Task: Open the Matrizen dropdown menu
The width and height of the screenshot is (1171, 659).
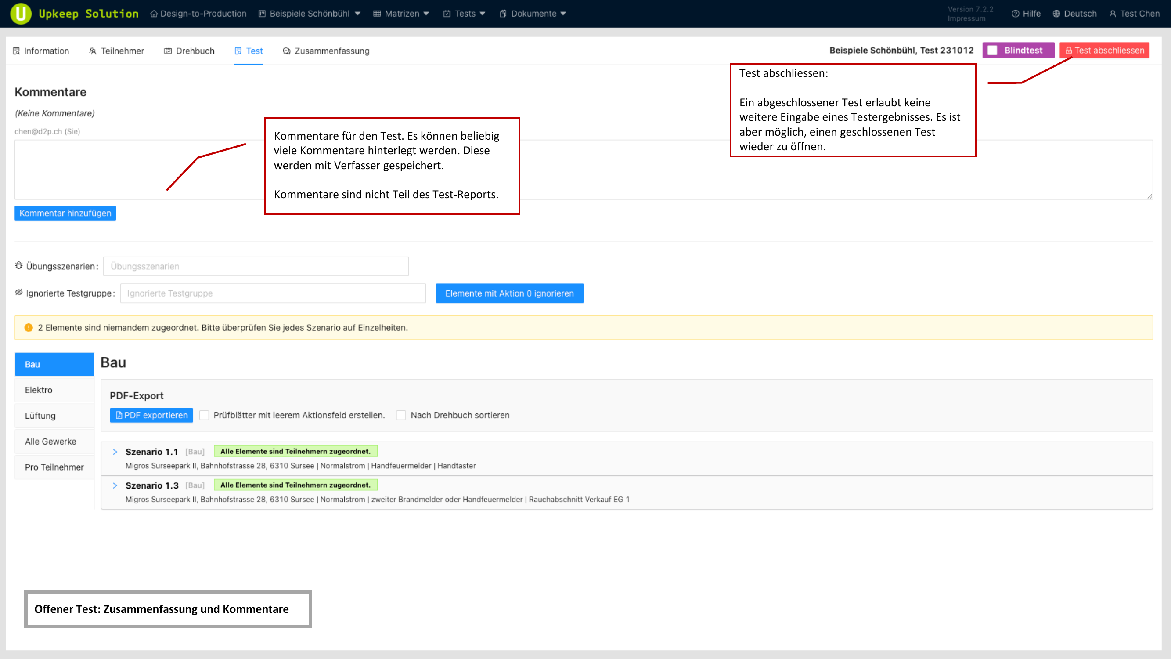Action: point(401,14)
